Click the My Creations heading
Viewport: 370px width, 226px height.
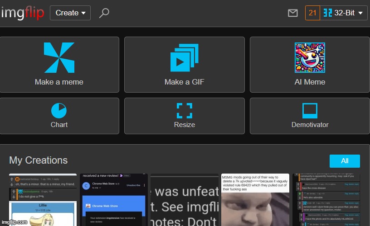(38, 160)
